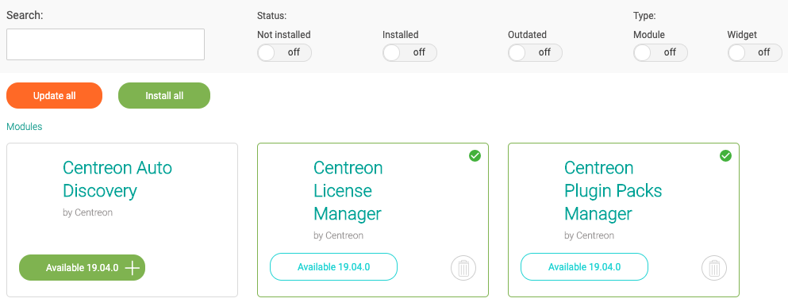Image resolution: width=788 pixels, height=306 pixels.
Task: Select the Centreon License Manager title
Action: [348, 190]
